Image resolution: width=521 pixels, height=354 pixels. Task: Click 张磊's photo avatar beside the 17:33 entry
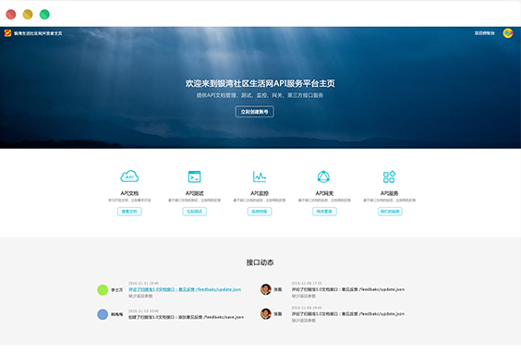(x=266, y=289)
